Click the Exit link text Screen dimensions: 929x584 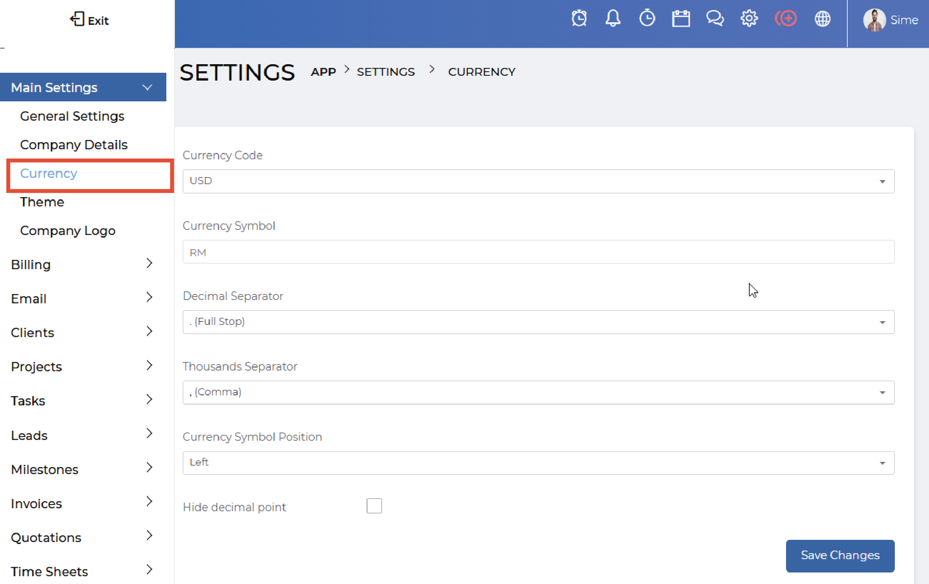[x=98, y=21]
